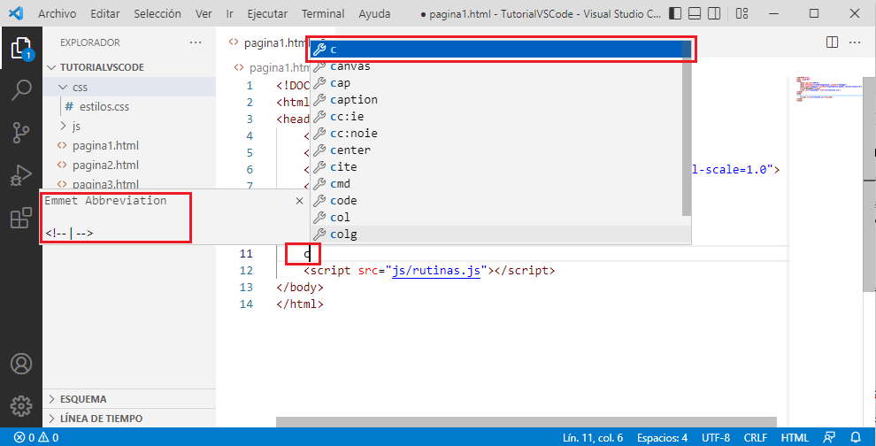Click Espacios: 4 indentation setting
This screenshot has height=446, width=876.
[662, 438]
